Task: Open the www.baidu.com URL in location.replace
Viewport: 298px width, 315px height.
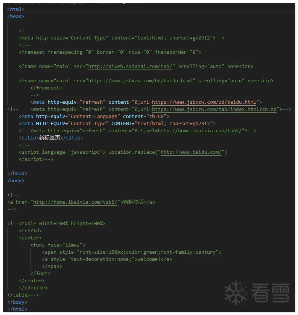Action: [x=191, y=152]
